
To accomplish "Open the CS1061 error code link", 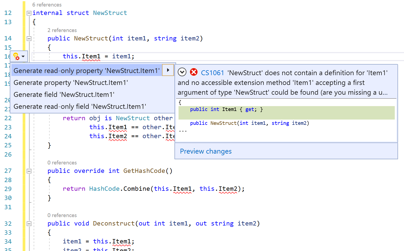I will 212,73.
